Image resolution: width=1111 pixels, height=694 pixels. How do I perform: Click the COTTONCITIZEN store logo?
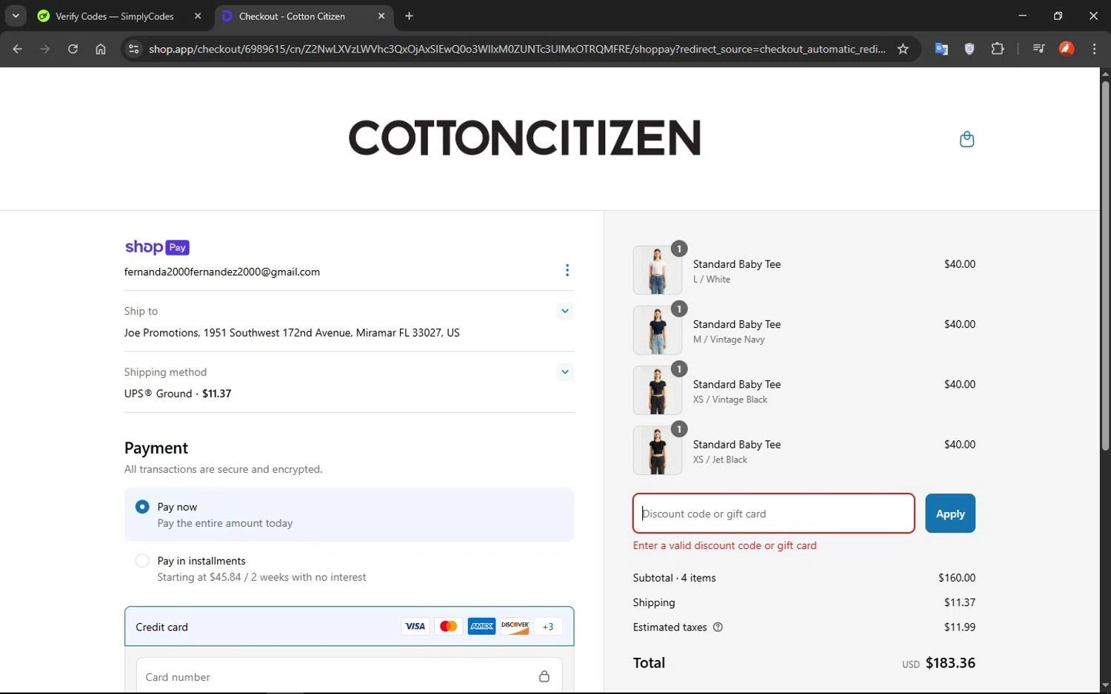coord(524,138)
